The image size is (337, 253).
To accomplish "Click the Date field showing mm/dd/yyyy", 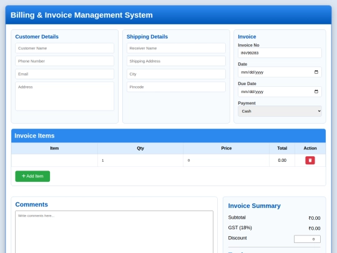I will [280, 72].
